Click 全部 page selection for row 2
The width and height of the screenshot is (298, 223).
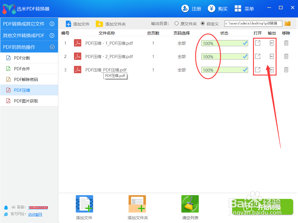182,57
